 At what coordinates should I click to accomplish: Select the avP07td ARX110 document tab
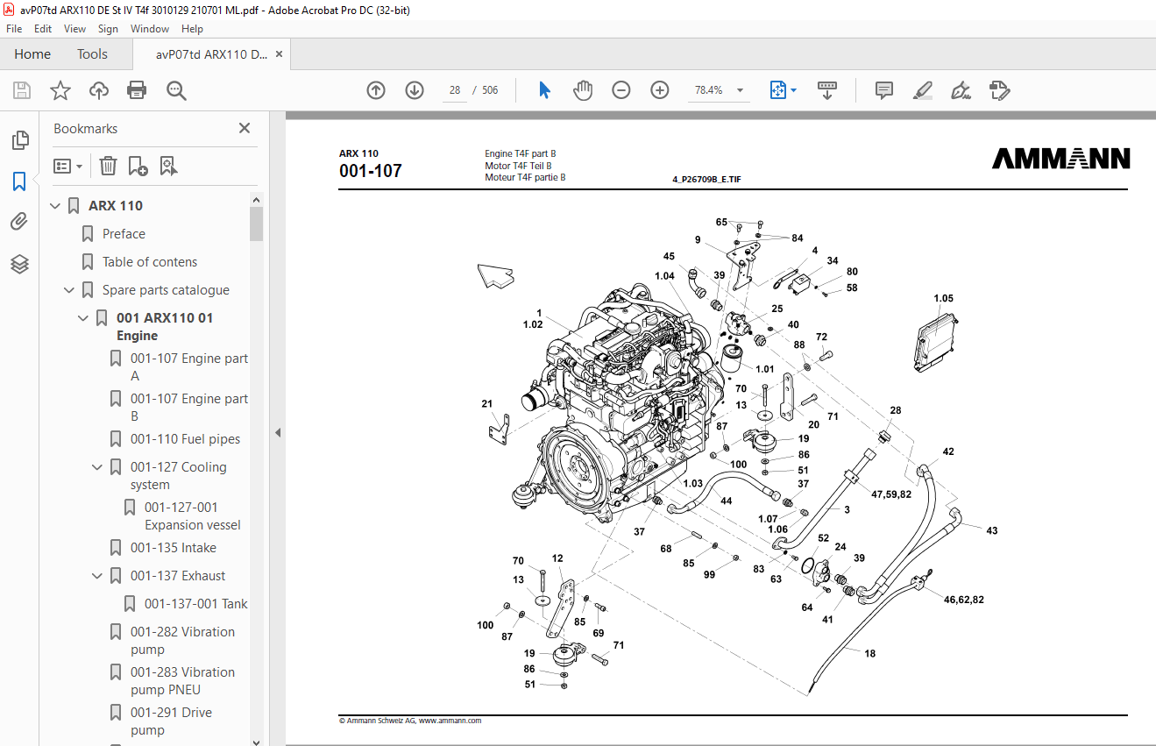point(211,54)
